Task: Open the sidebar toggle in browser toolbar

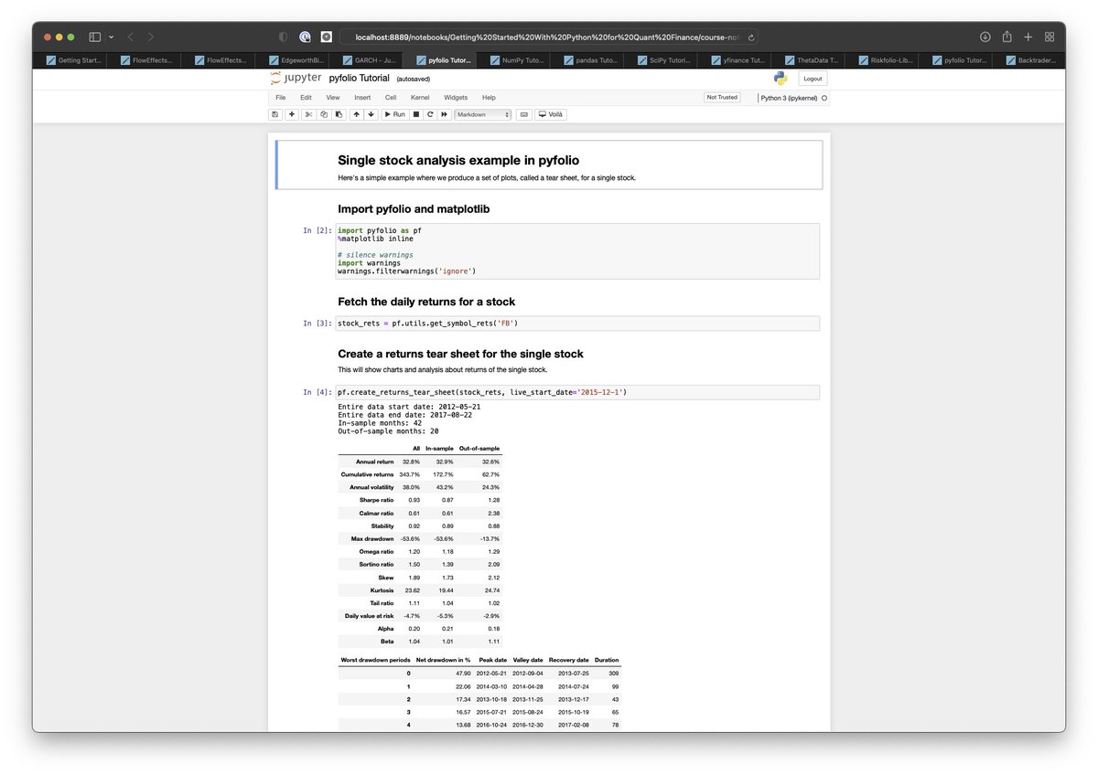Action: [94, 37]
